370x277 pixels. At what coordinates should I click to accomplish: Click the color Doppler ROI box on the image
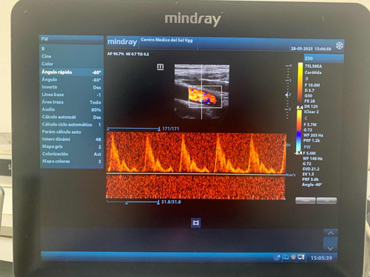click(205, 97)
